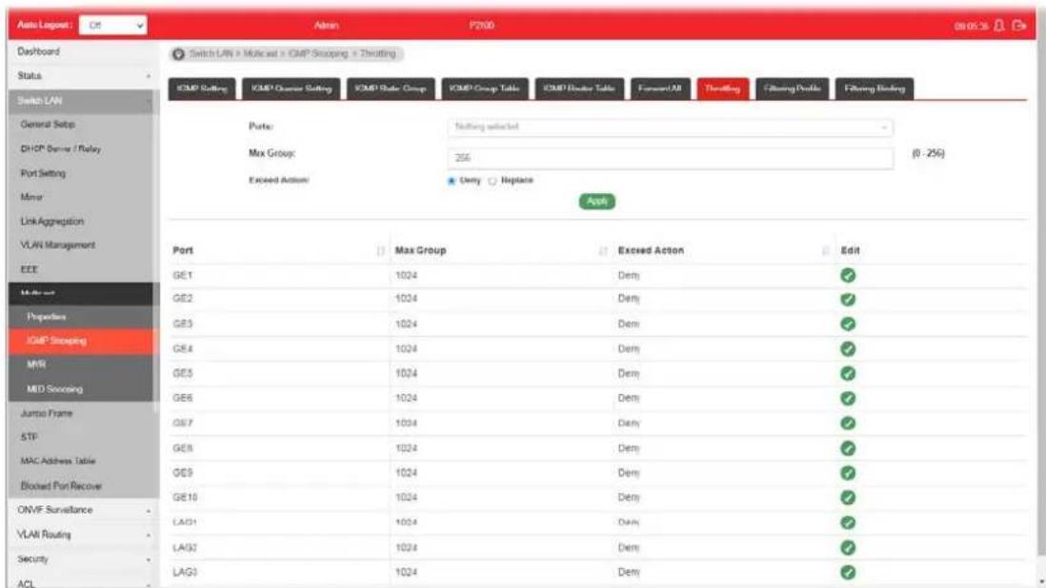
Task: Click the edit icon for GE5
Action: coord(848,374)
